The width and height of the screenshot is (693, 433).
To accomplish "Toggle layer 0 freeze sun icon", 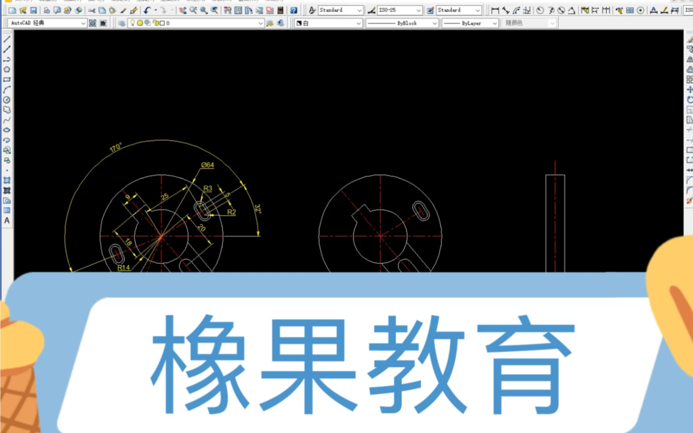I will click(140, 23).
